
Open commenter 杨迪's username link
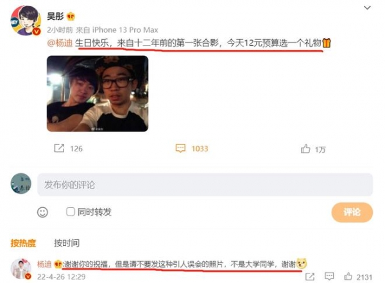44,264
